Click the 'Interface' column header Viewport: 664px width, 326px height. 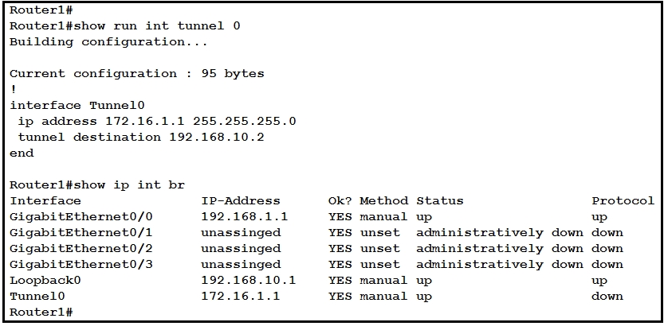coord(45,200)
